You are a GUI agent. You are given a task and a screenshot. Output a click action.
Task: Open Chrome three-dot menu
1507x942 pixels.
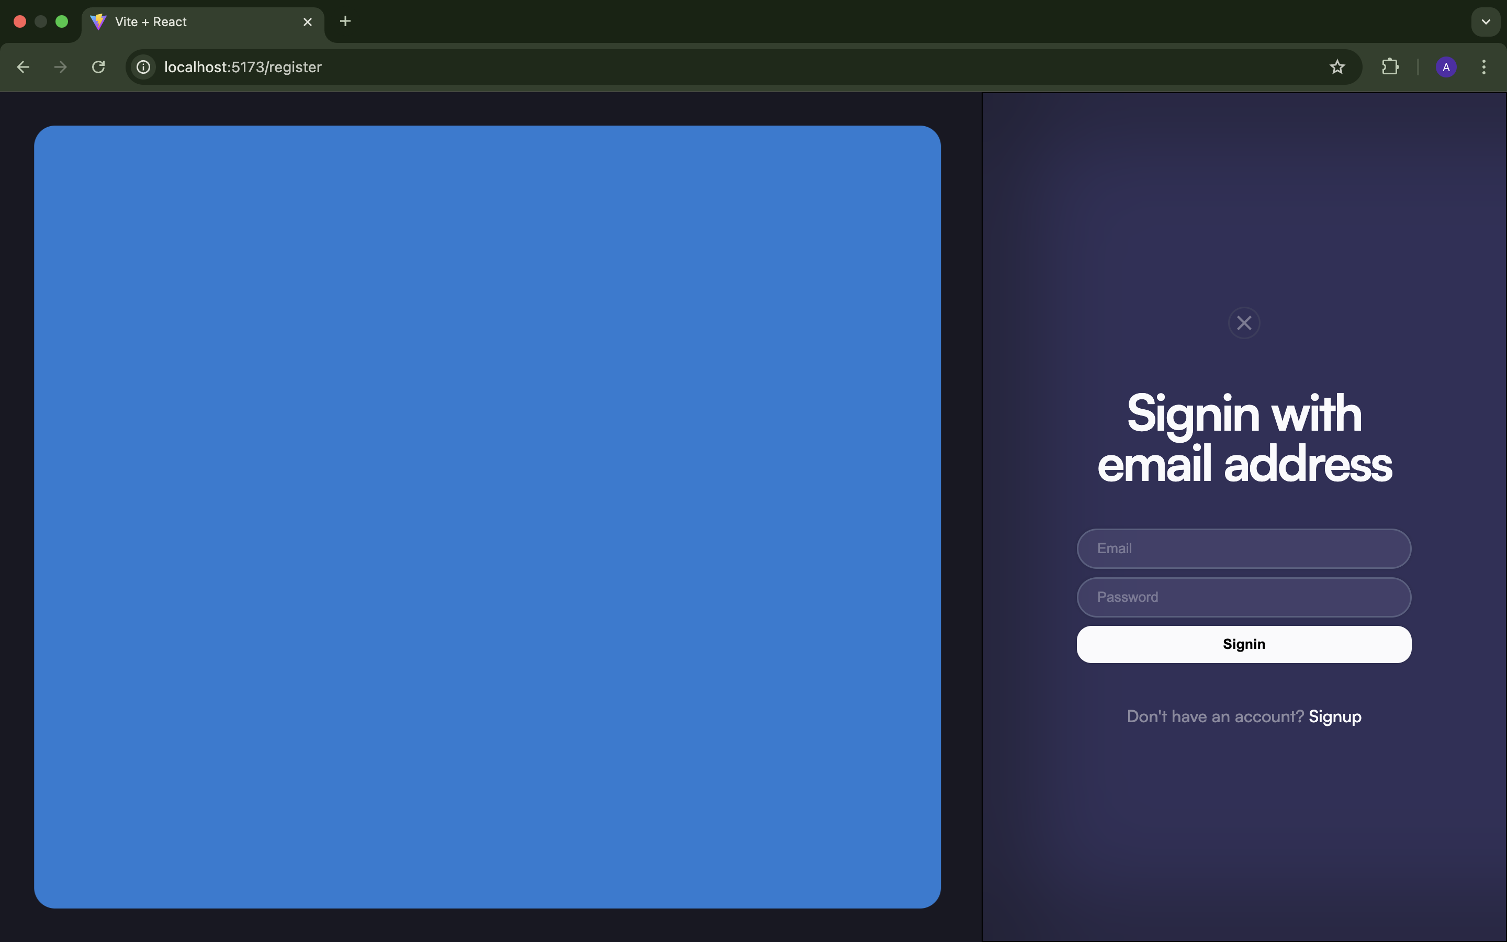(x=1483, y=68)
